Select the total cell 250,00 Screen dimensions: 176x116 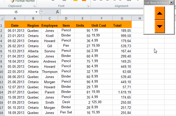(122, 102)
